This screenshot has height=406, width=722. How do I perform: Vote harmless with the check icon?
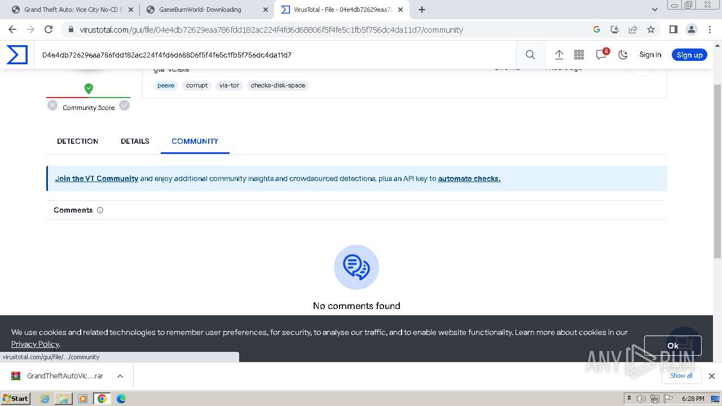click(125, 105)
